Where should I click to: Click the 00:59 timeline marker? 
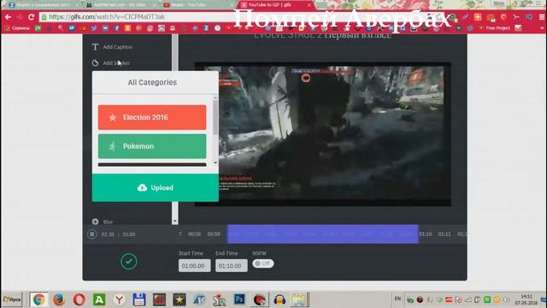pyautogui.click(x=214, y=234)
